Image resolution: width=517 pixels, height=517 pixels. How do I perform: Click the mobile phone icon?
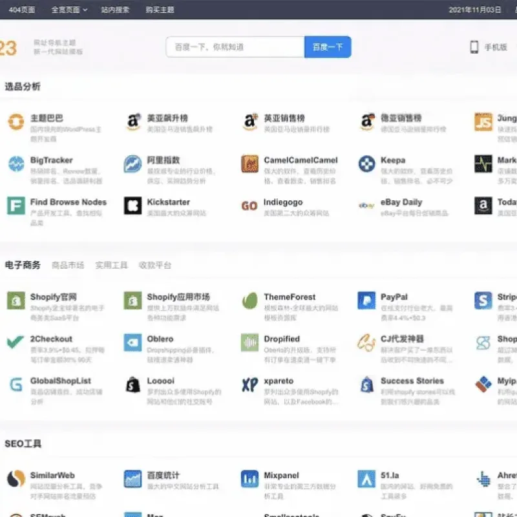click(474, 47)
